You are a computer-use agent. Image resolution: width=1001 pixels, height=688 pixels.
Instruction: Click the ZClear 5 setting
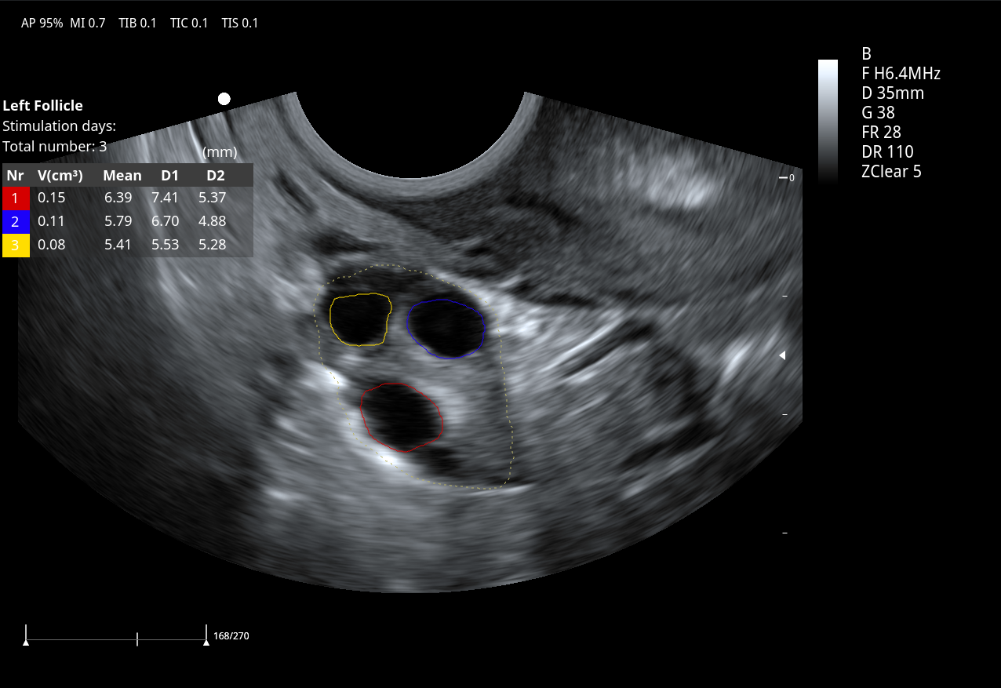click(891, 172)
